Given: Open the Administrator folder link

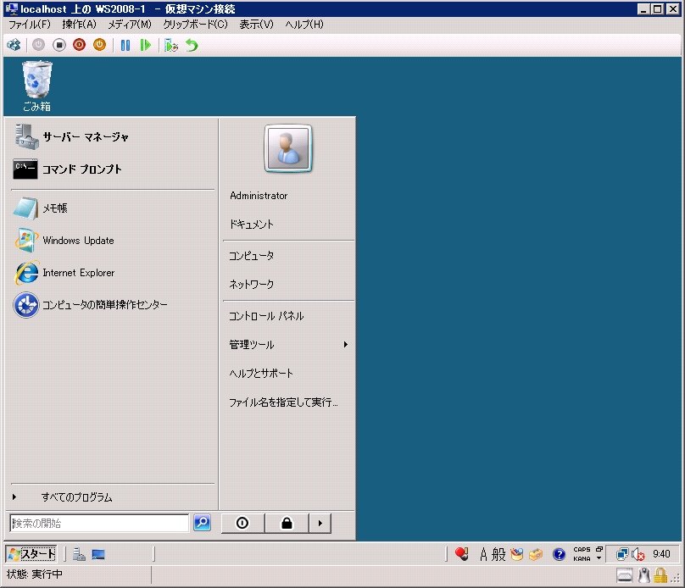Looking at the screenshot, I should pos(259,196).
